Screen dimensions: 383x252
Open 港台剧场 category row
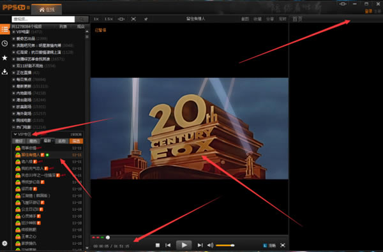[48, 100]
